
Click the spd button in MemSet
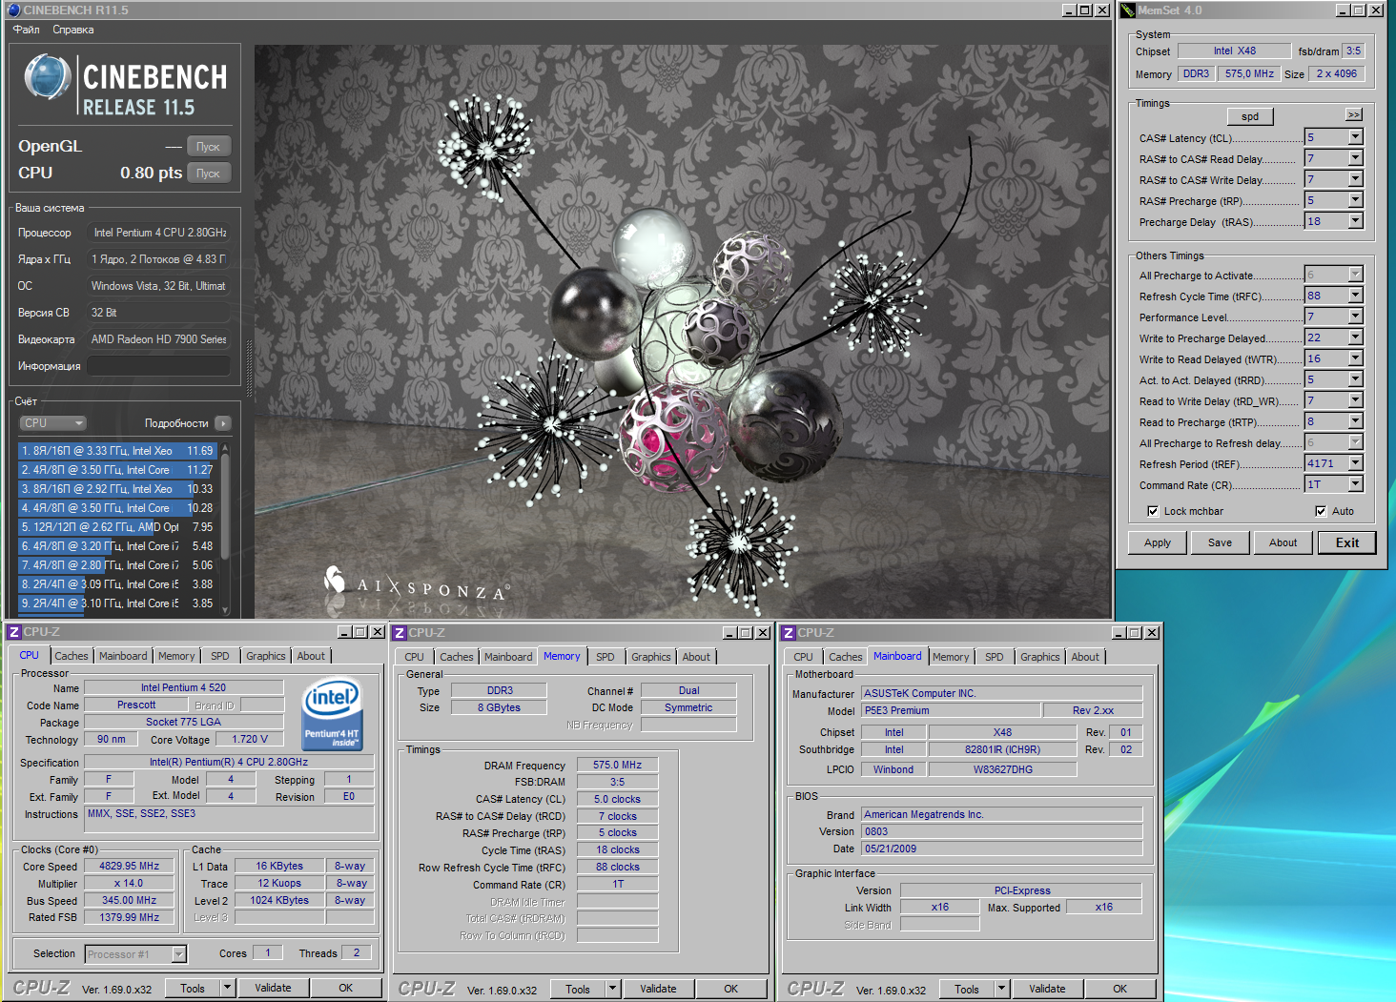[1250, 116]
